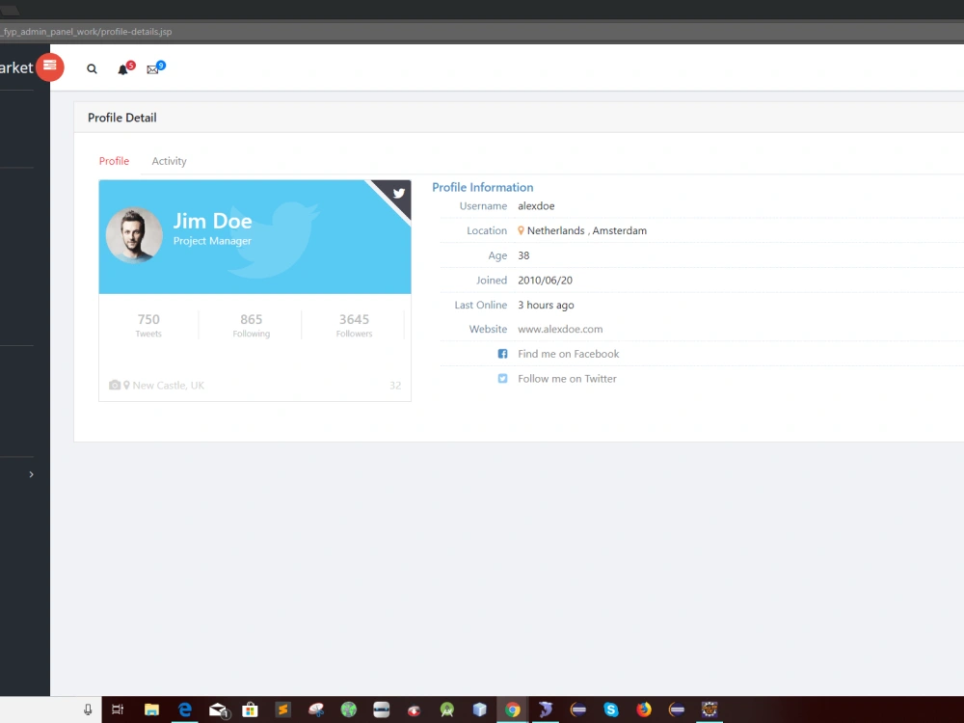The height and width of the screenshot is (723, 964).
Task: Click the Twitter bird corner icon on card
Action: click(398, 193)
